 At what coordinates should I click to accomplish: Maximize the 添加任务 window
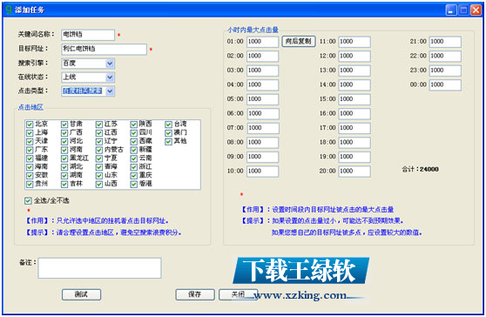coord(463,10)
